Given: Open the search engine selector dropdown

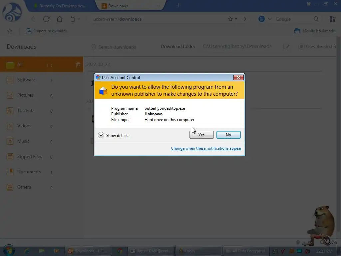Looking at the screenshot, I should point(270,19).
